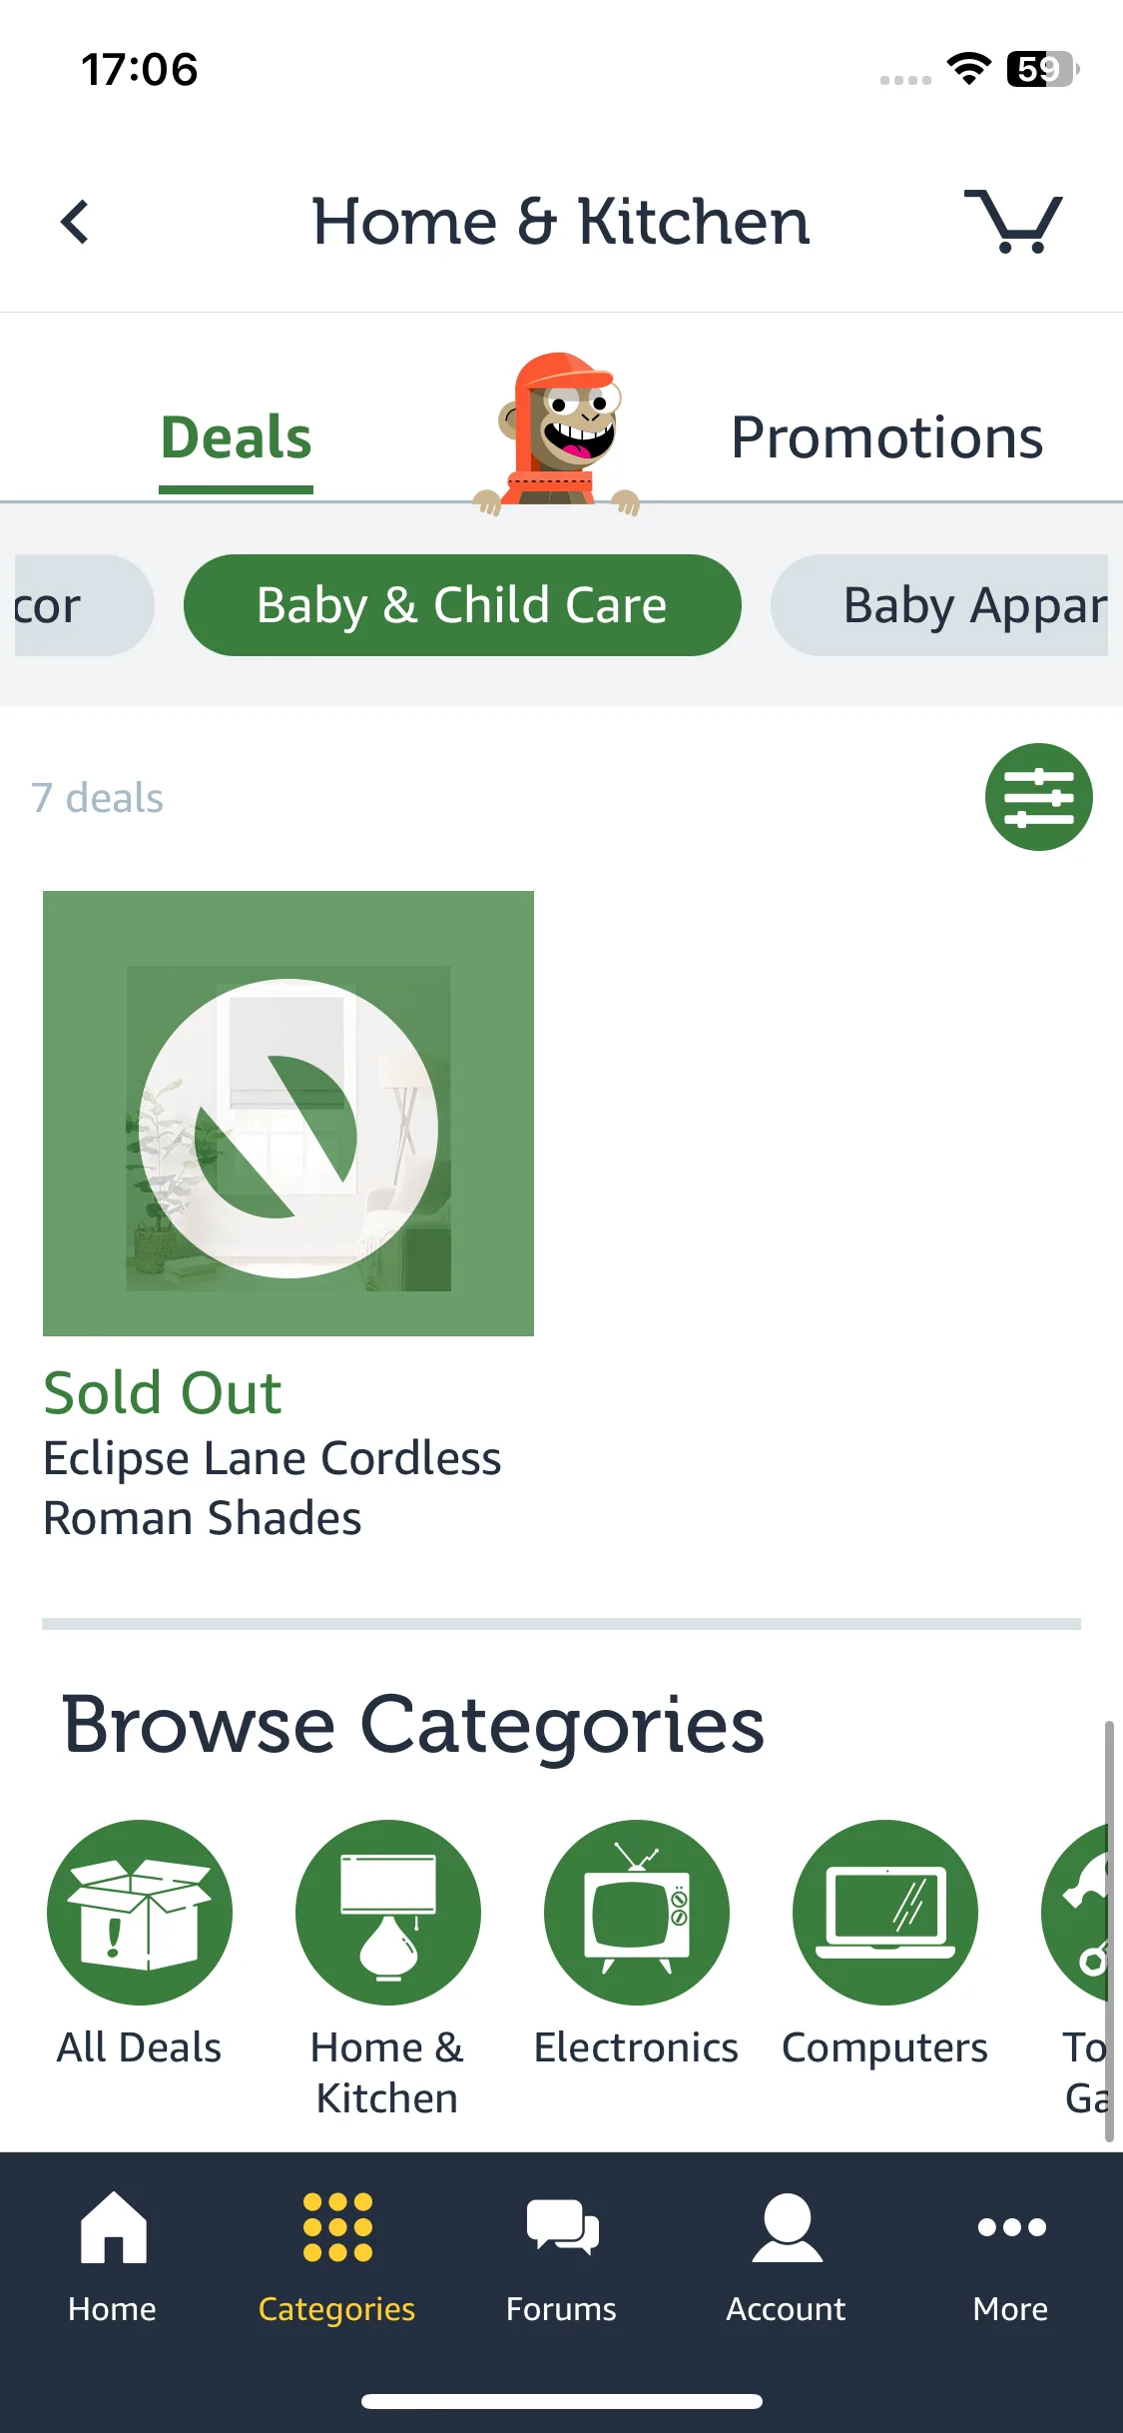Select the Deals tab

237,437
